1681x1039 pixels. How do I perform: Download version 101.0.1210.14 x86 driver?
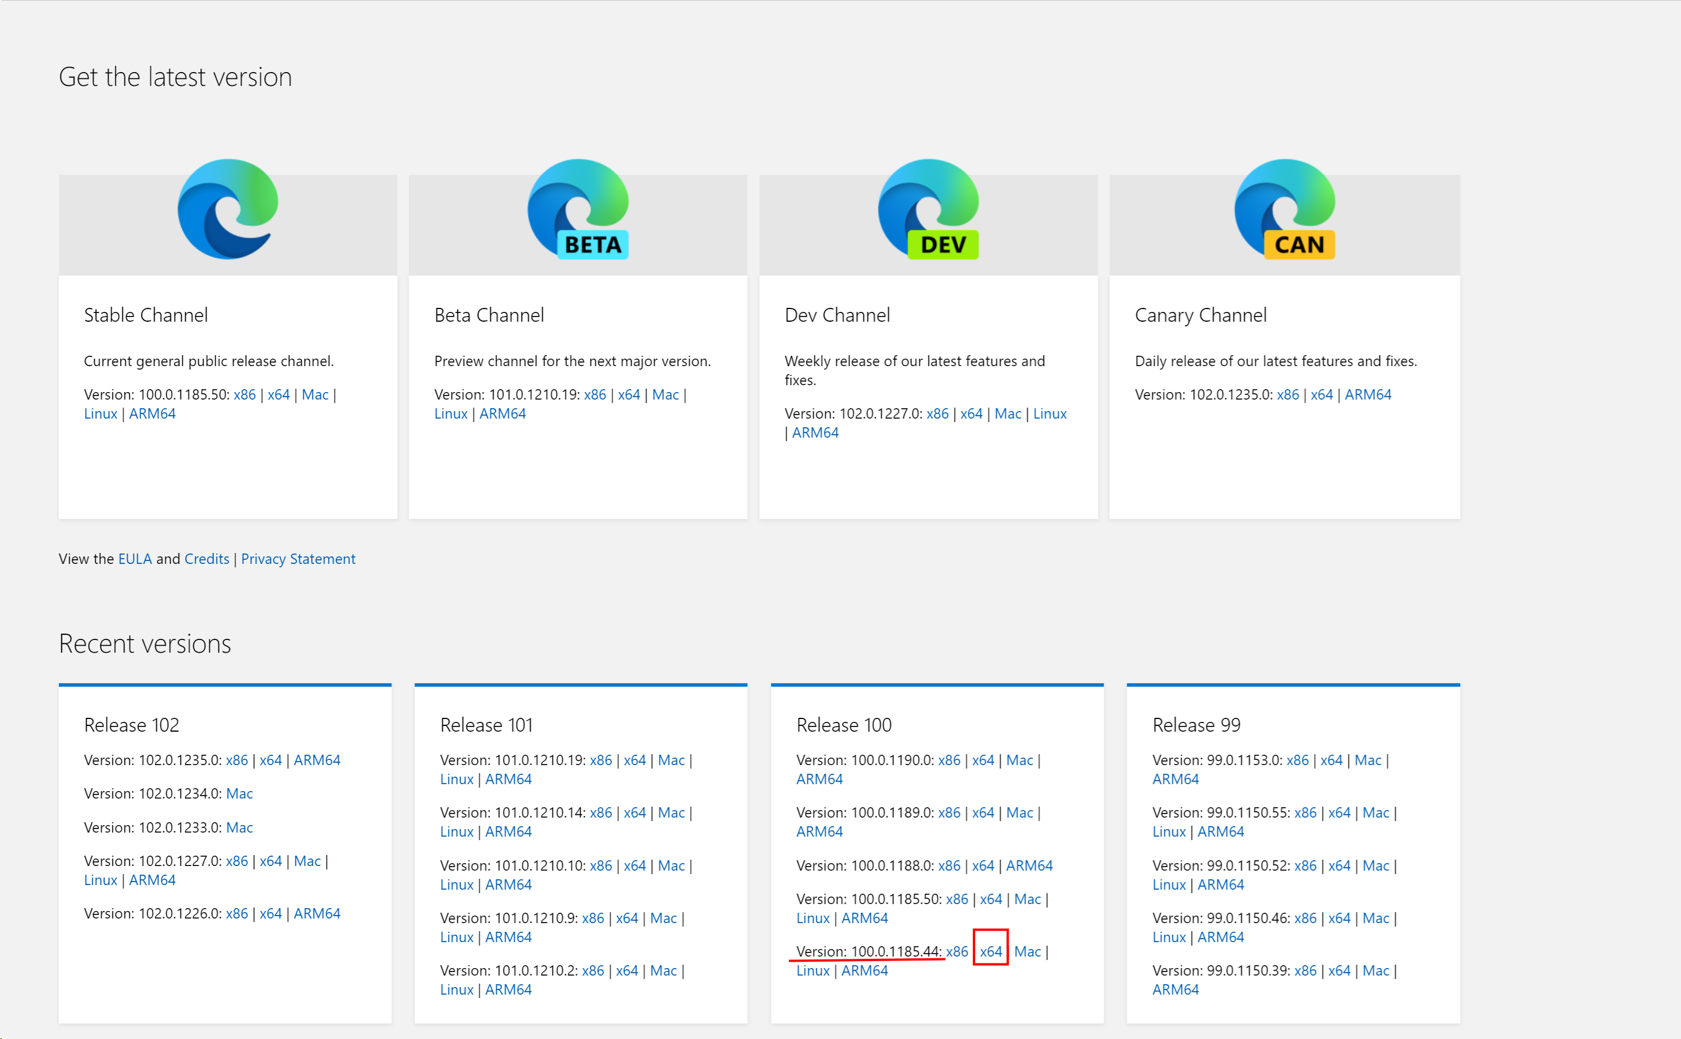(601, 813)
